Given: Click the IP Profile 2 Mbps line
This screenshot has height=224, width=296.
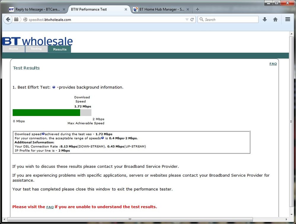Looking at the screenshot, I should pos(42,150).
